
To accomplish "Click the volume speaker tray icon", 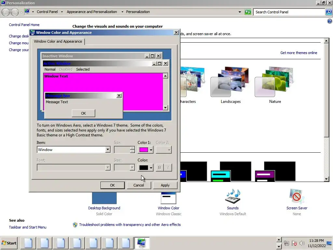I will (302, 243).
